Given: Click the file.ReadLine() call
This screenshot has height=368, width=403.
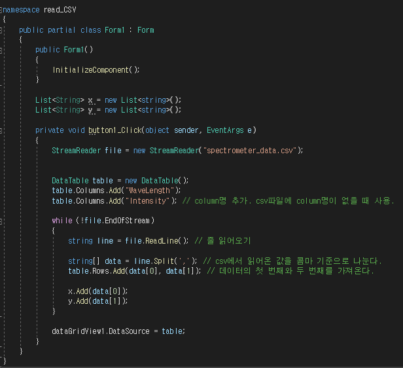Looking at the screenshot, I should 156,241.
